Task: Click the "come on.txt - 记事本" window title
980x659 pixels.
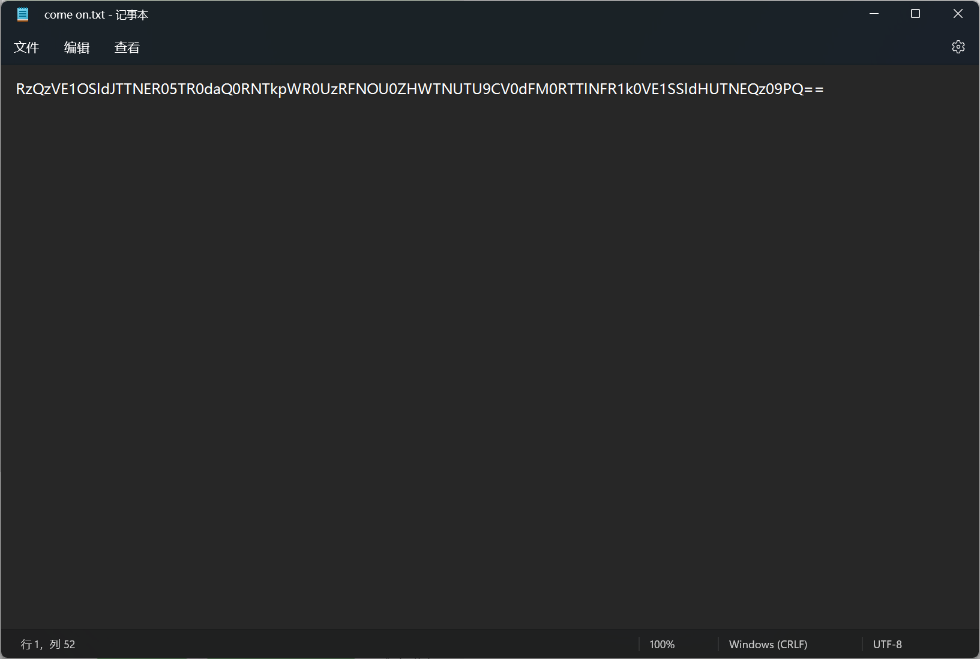Action: coord(96,14)
